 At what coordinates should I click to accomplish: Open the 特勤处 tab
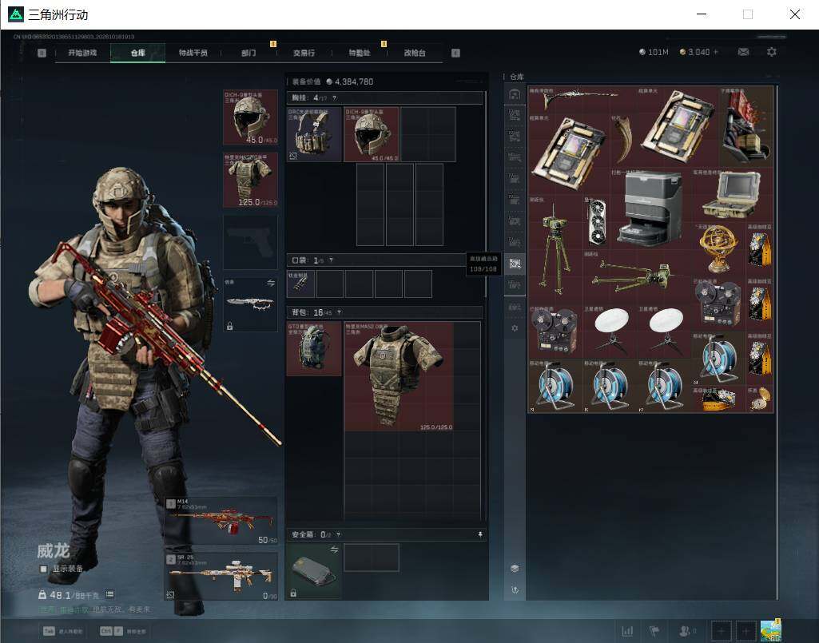point(360,53)
